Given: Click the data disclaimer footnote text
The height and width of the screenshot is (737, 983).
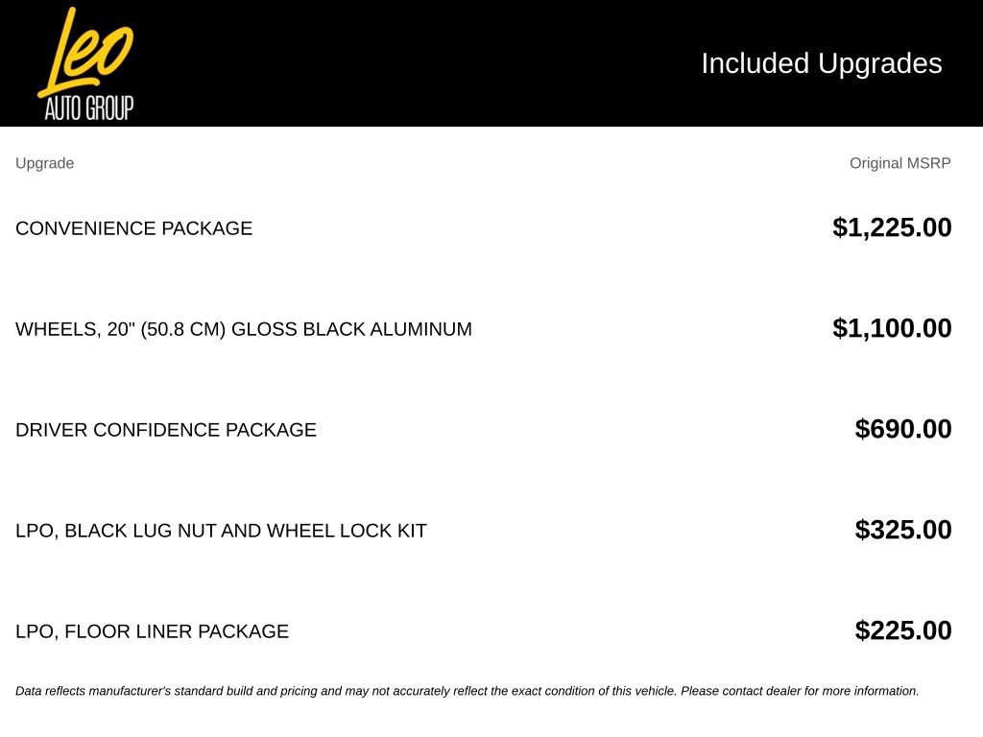Looking at the screenshot, I should pos(468,691).
